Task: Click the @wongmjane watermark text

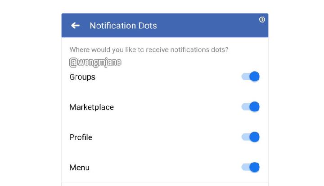Action: 95,63
